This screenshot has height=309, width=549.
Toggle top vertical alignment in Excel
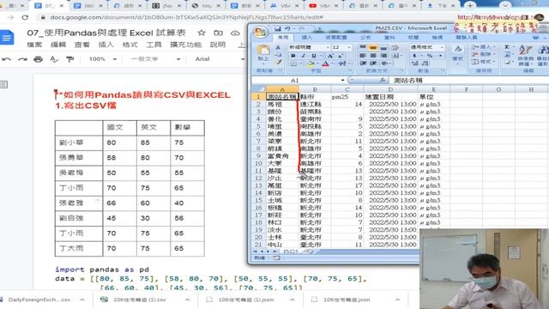[363, 47]
